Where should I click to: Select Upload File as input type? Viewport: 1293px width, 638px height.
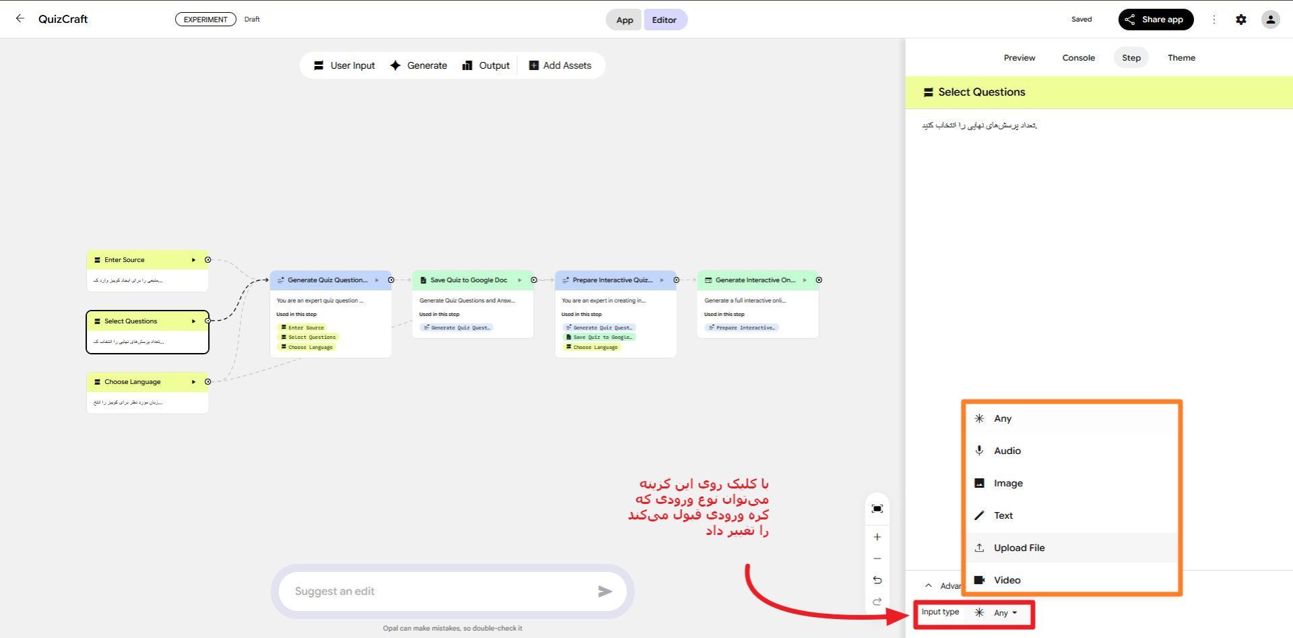click(x=1019, y=547)
